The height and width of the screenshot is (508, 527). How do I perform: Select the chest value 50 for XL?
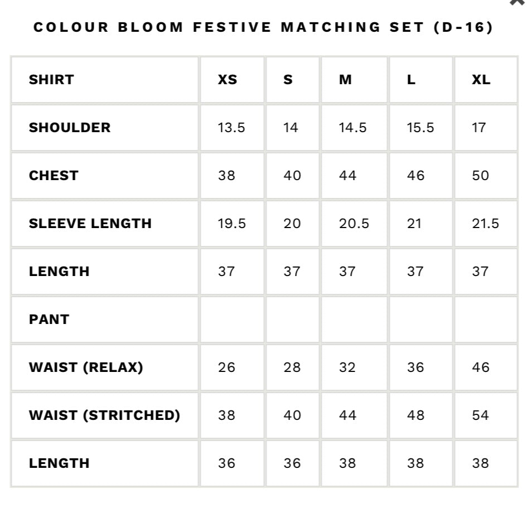click(480, 176)
